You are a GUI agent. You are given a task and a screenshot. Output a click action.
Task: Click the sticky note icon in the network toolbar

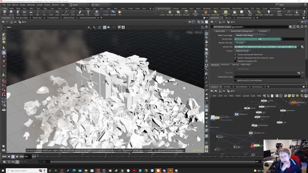[x=289, y=96]
